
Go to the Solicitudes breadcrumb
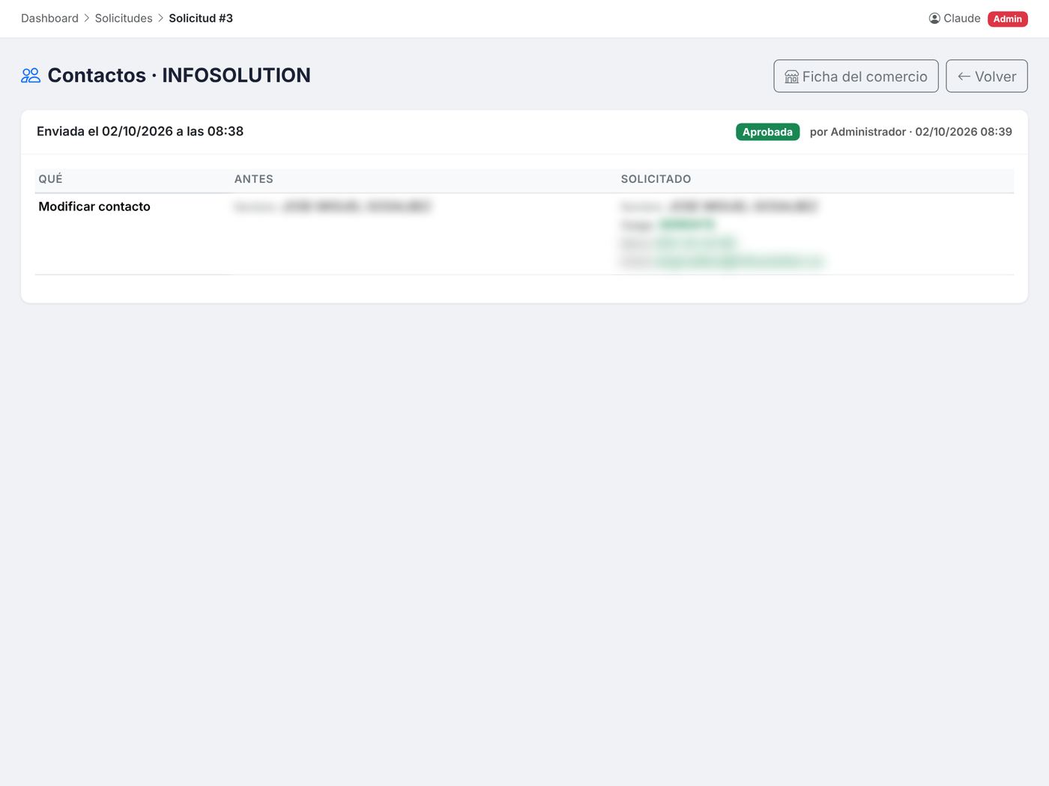[124, 18]
